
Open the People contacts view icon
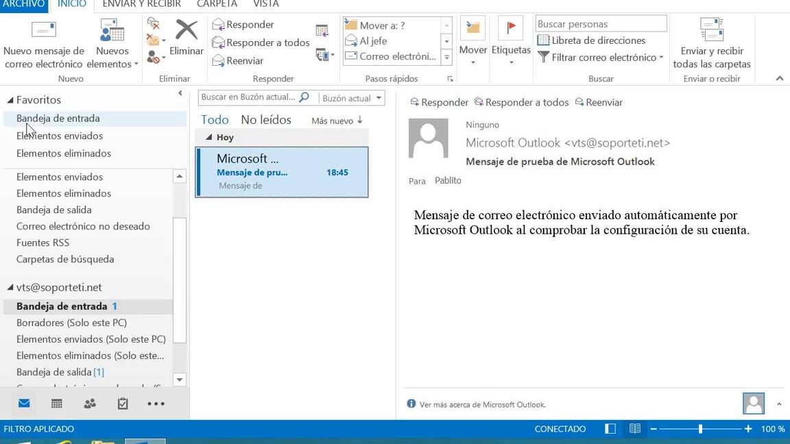tap(90, 404)
